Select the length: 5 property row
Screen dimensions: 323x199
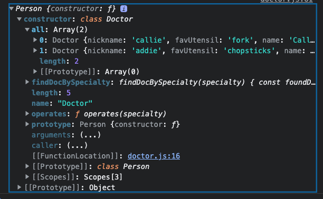[51, 93]
